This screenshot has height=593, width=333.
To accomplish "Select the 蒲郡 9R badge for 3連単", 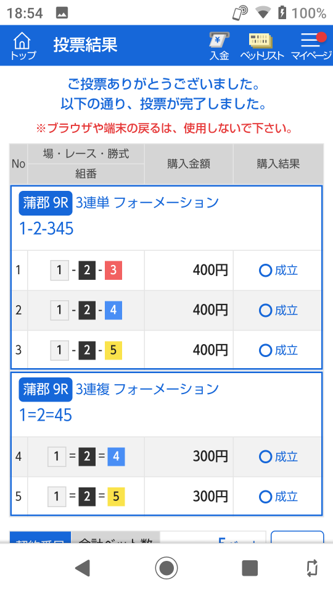I will [x=45, y=203].
